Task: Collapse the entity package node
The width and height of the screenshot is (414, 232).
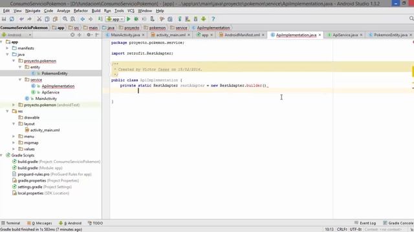Action: coord(20,67)
